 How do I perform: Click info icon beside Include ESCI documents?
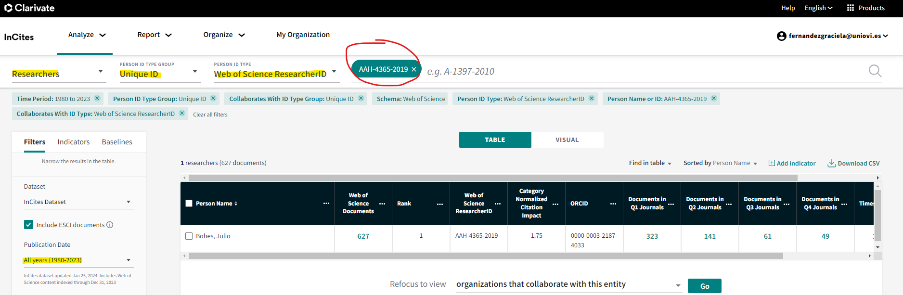(110, 225)
